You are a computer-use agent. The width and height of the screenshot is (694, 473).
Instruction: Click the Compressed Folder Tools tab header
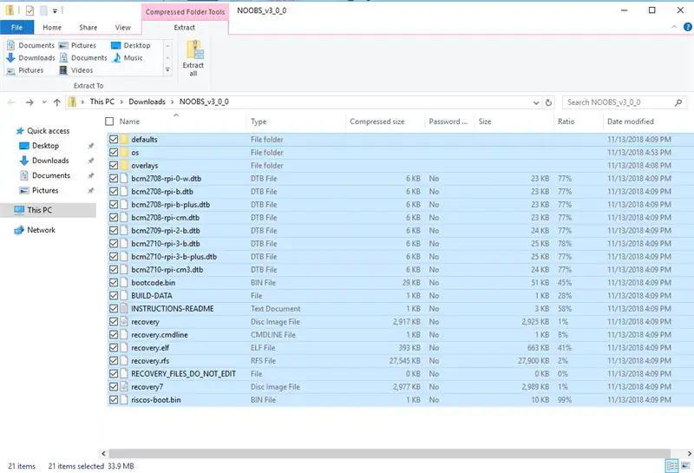pos(185,12)
